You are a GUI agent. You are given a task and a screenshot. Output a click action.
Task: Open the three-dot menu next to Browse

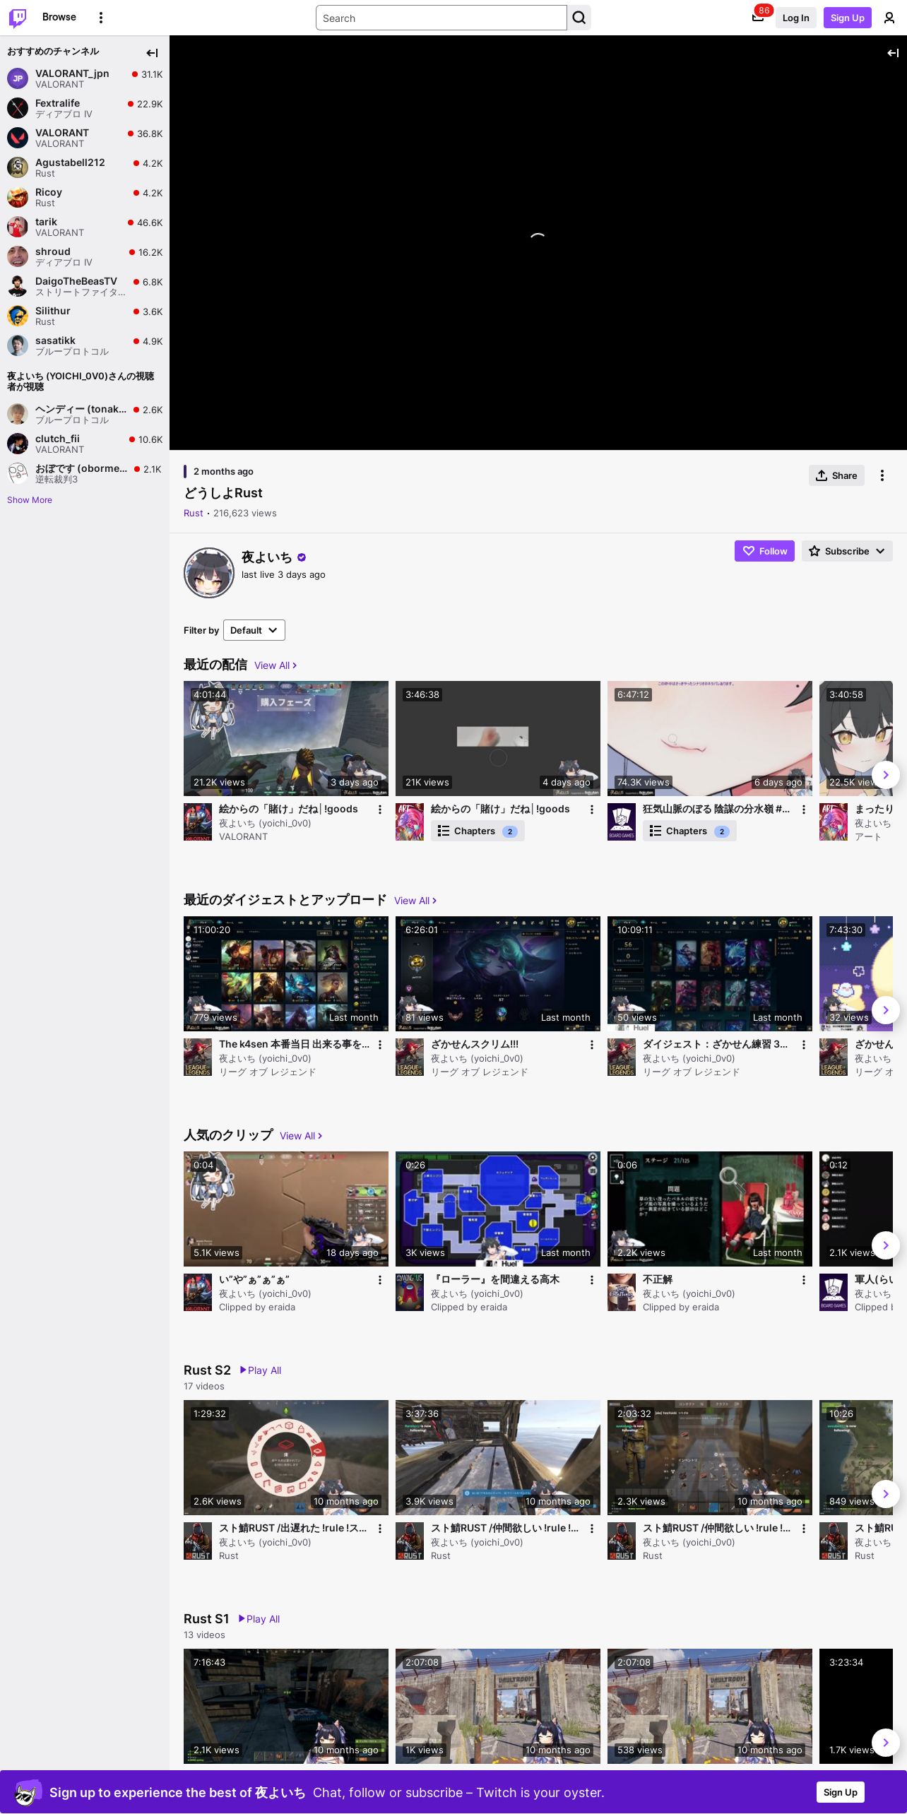coord(101,18)
